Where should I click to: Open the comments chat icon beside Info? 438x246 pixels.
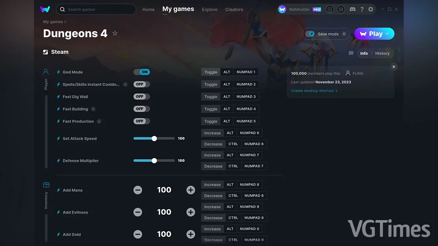(351, 53)
